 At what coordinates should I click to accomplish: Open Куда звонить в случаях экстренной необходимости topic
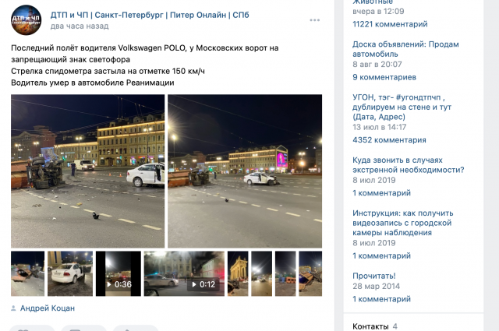click(x=409, y=164)
